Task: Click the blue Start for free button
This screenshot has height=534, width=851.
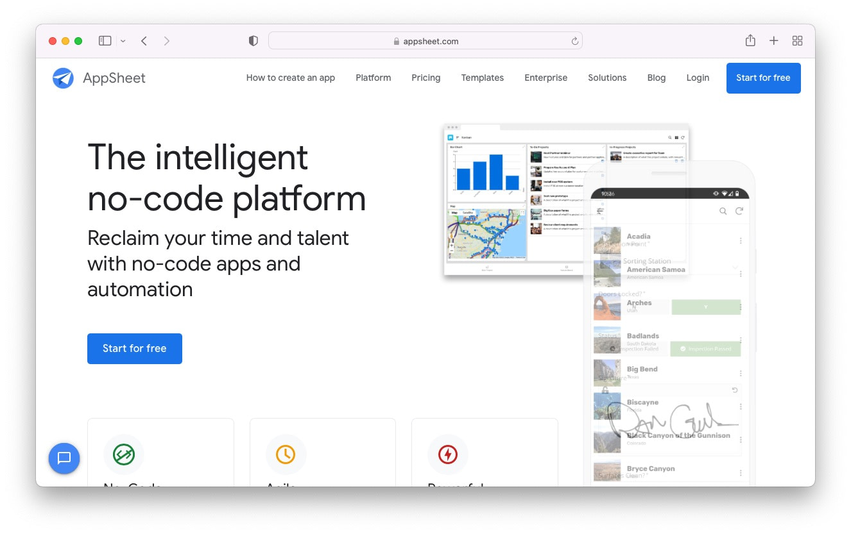Action: tap(135, 349)
